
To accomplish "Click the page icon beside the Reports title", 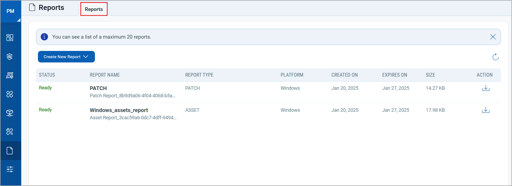I will [x=32, y=7].
